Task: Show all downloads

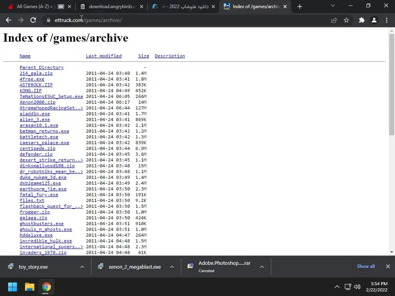Action: click(x=366, y=266)
